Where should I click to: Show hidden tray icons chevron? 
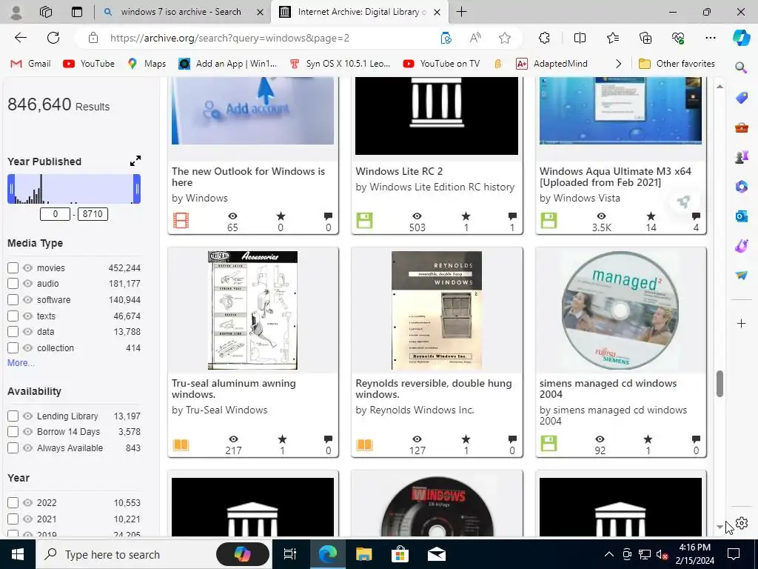pyautogui.click(x=609, y=554)
